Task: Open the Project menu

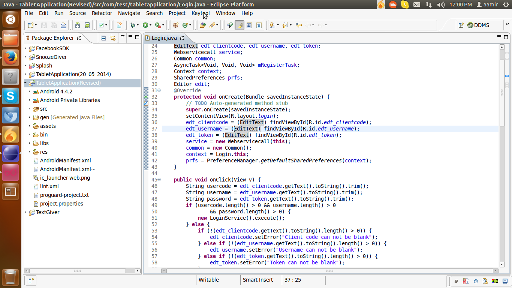Action: (177, 13)
